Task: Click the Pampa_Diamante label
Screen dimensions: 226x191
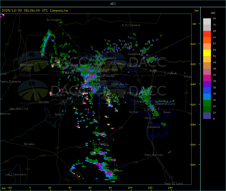Action: coord(11,82)
